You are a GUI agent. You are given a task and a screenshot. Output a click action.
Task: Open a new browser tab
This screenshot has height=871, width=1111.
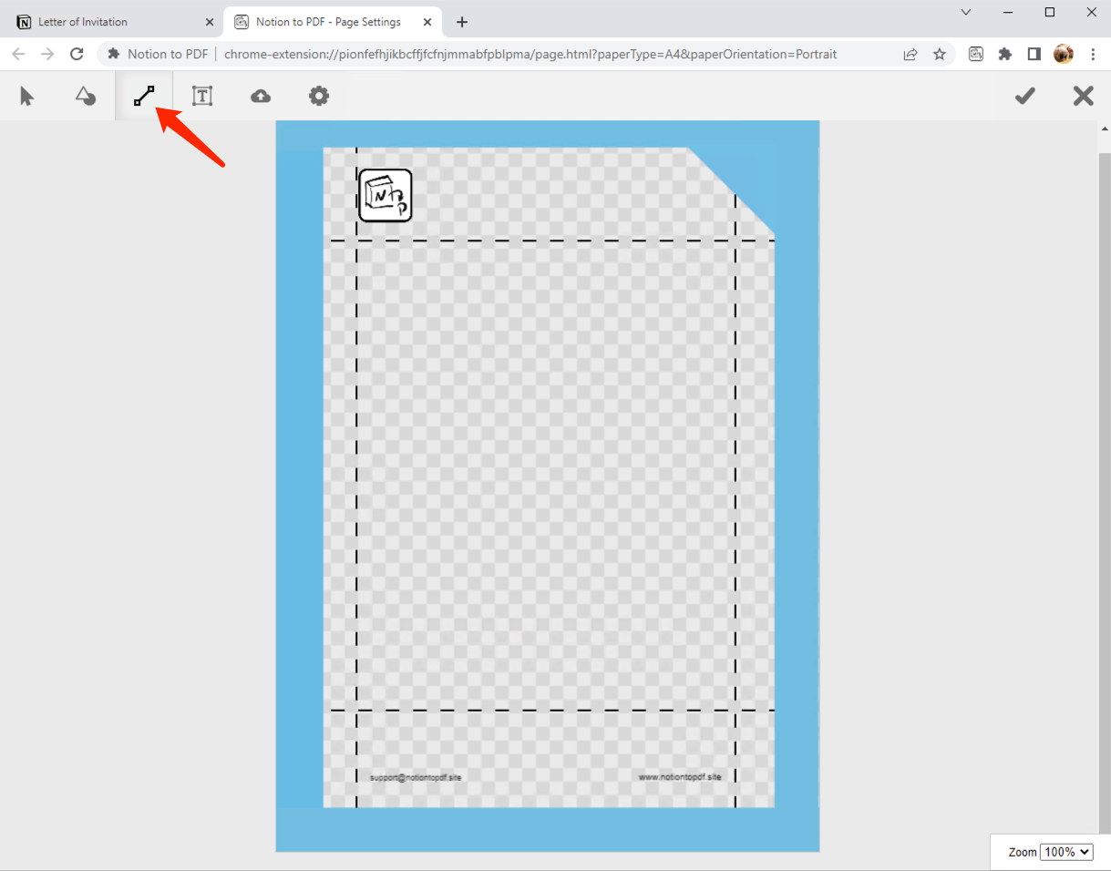click(462, 22)
